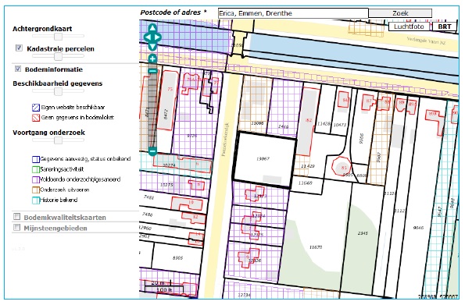Click the Voortgang onderzoek slider handle
Screen dimensions: 465x305
coord(58,140)
